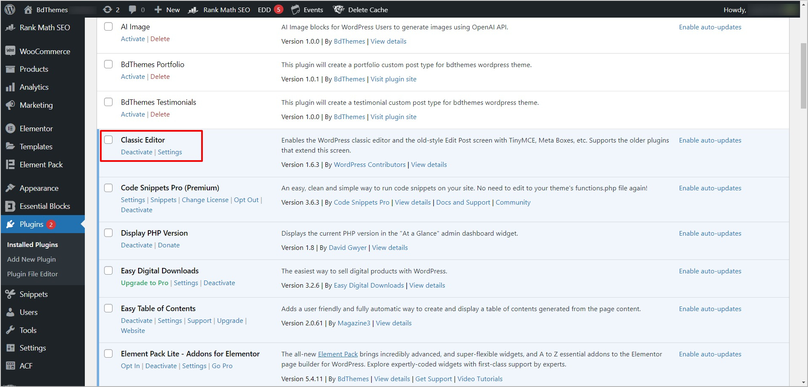Tick the BdThemes Portfolio checkbox
The height and width of the screenshot is (387, 808).
tap(108, 64)
